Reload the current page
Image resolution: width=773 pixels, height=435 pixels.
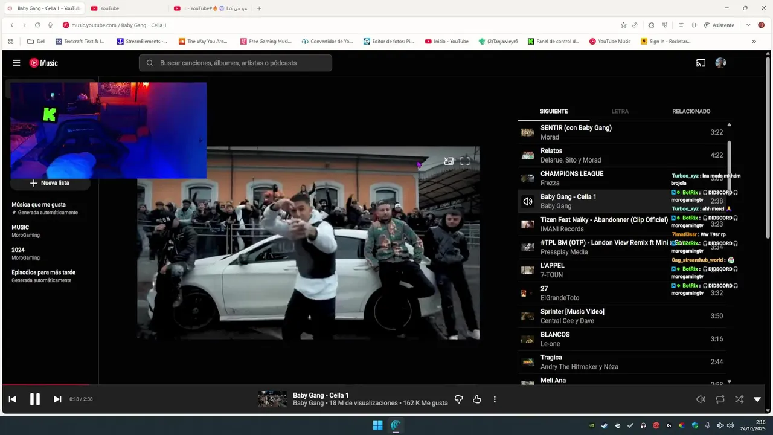click(37, 25)
